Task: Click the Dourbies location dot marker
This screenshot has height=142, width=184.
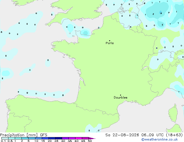Action: [x=120, y=95]
